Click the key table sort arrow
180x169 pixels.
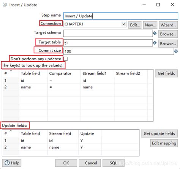tap(11, 71)
